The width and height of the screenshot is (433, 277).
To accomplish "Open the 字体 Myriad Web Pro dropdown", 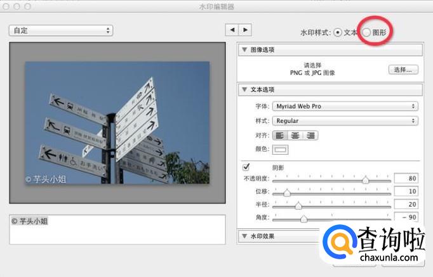I will 345,106.
